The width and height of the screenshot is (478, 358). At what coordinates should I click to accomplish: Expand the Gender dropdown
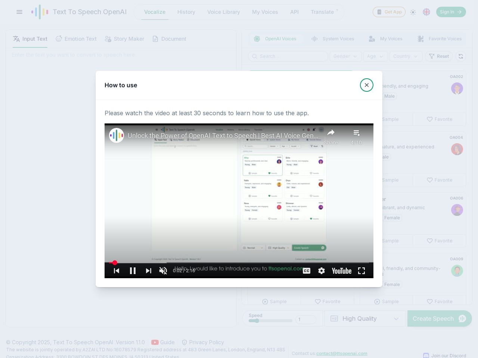tap(345, 56)
